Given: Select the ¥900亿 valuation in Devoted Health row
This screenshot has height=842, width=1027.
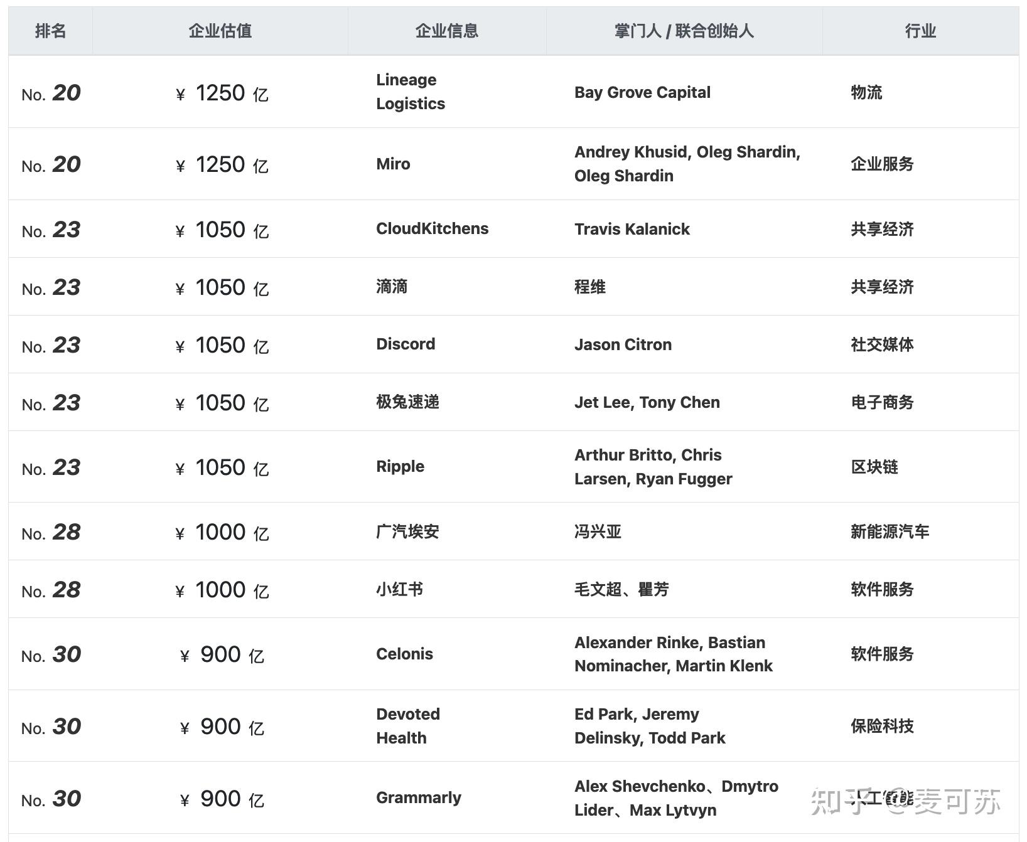Looking at the screenshot, I should point(222,727).
